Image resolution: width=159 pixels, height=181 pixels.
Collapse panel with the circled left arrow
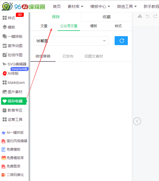(x=137, y=121)
